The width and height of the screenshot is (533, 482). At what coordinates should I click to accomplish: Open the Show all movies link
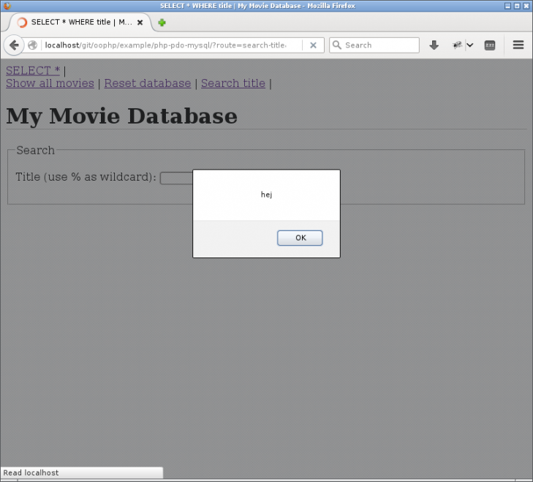50,83
